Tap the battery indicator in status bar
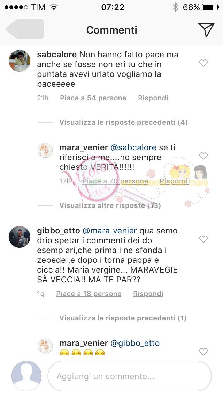This screenshot has width=223, height=397. tap(210, 7)
